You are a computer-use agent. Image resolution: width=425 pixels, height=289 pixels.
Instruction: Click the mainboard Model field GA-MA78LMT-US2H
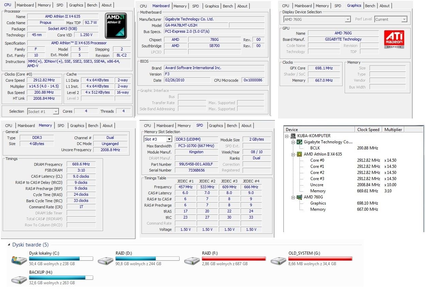coord(196,26)
